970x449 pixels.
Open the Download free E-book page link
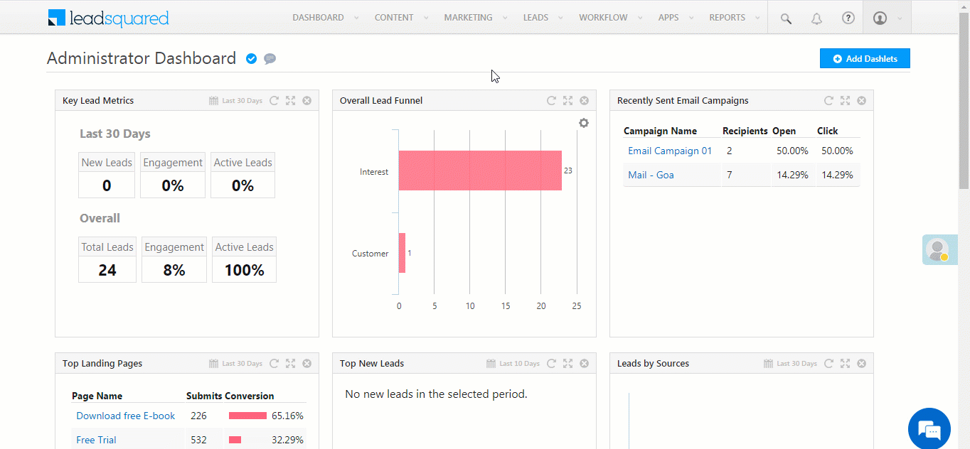[x=125, y=416]
